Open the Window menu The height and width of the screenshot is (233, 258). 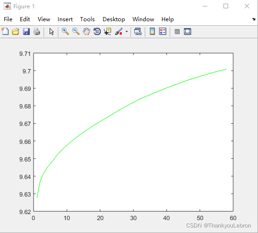click(143, 19)
